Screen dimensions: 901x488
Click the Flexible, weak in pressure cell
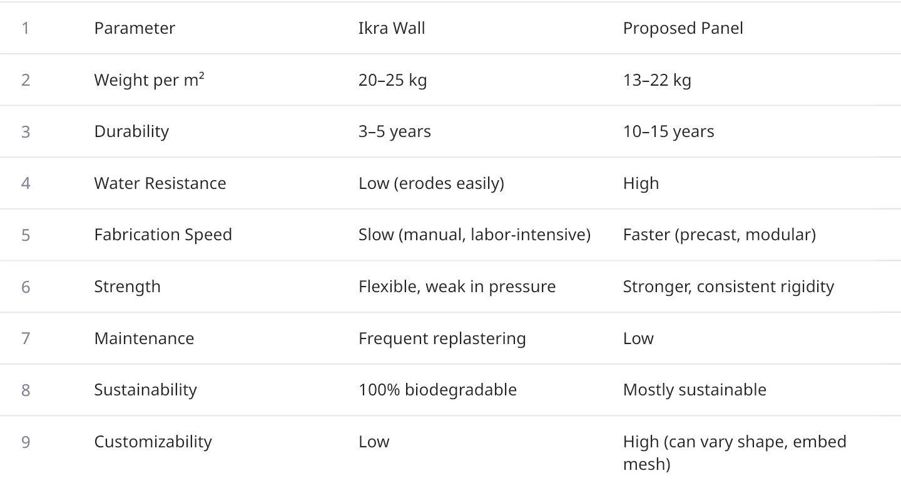457,287
